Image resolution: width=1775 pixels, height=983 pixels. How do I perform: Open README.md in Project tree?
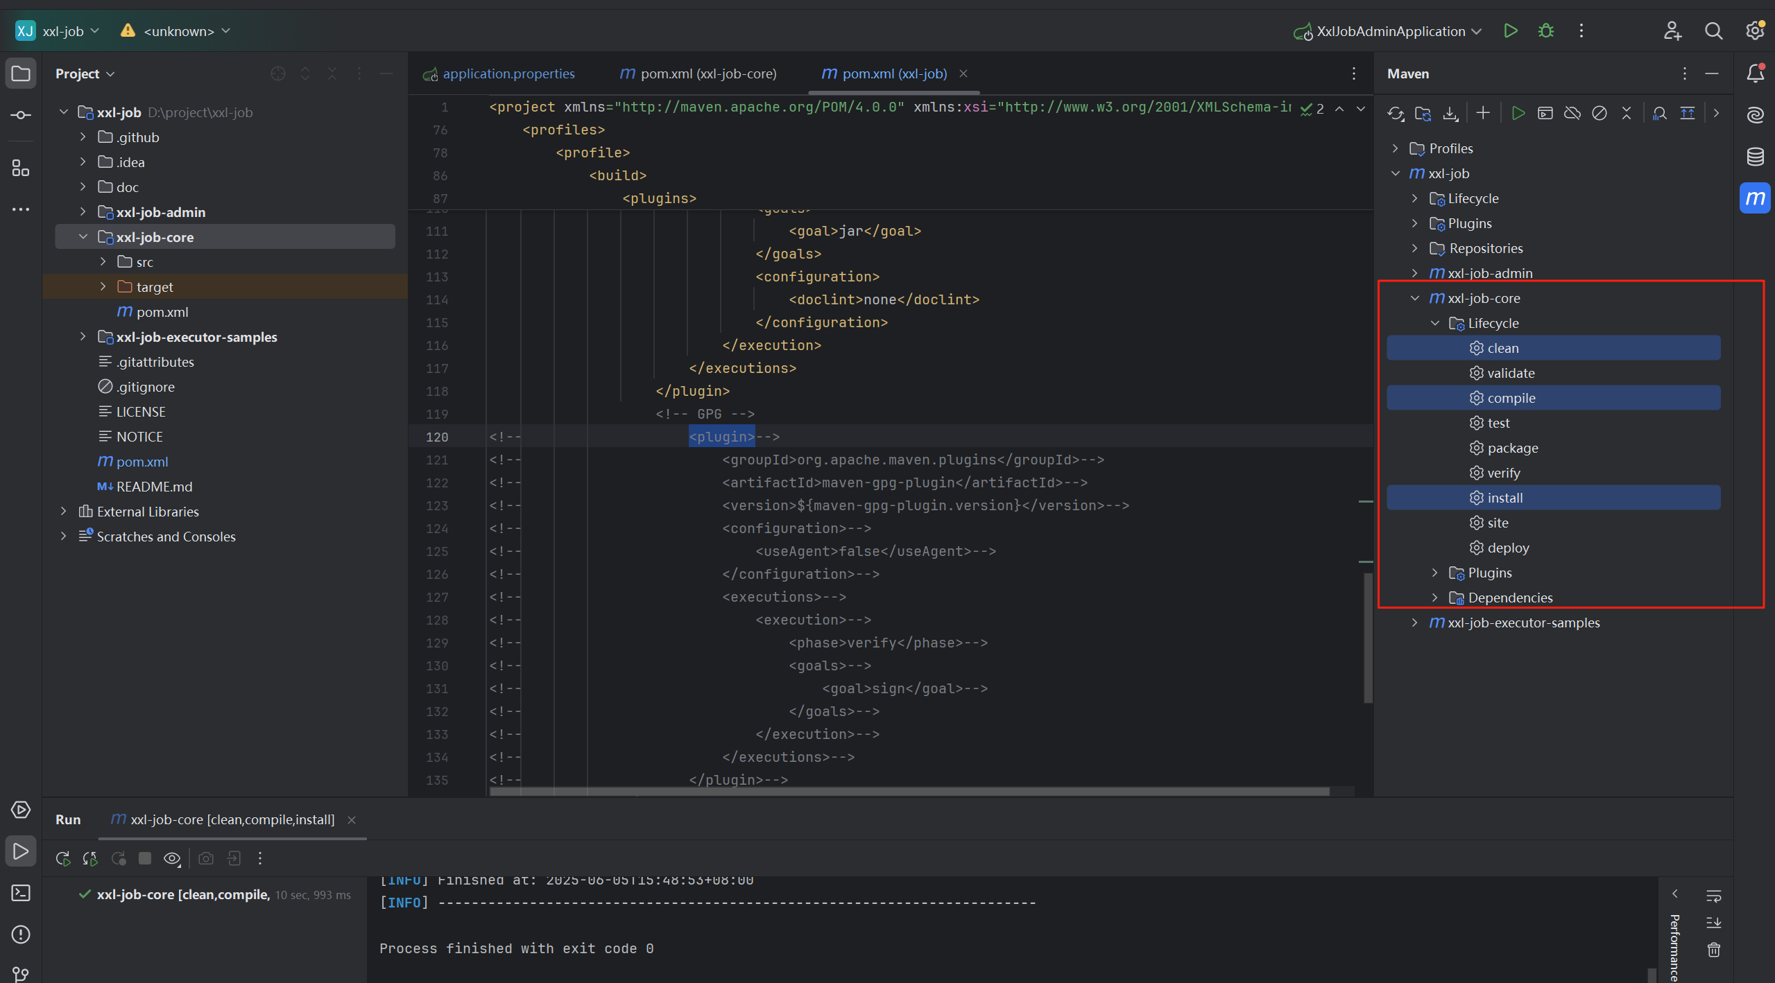(155, 487)
